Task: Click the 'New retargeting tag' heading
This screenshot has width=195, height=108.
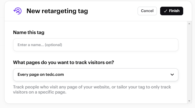Action: click(57, 11)
